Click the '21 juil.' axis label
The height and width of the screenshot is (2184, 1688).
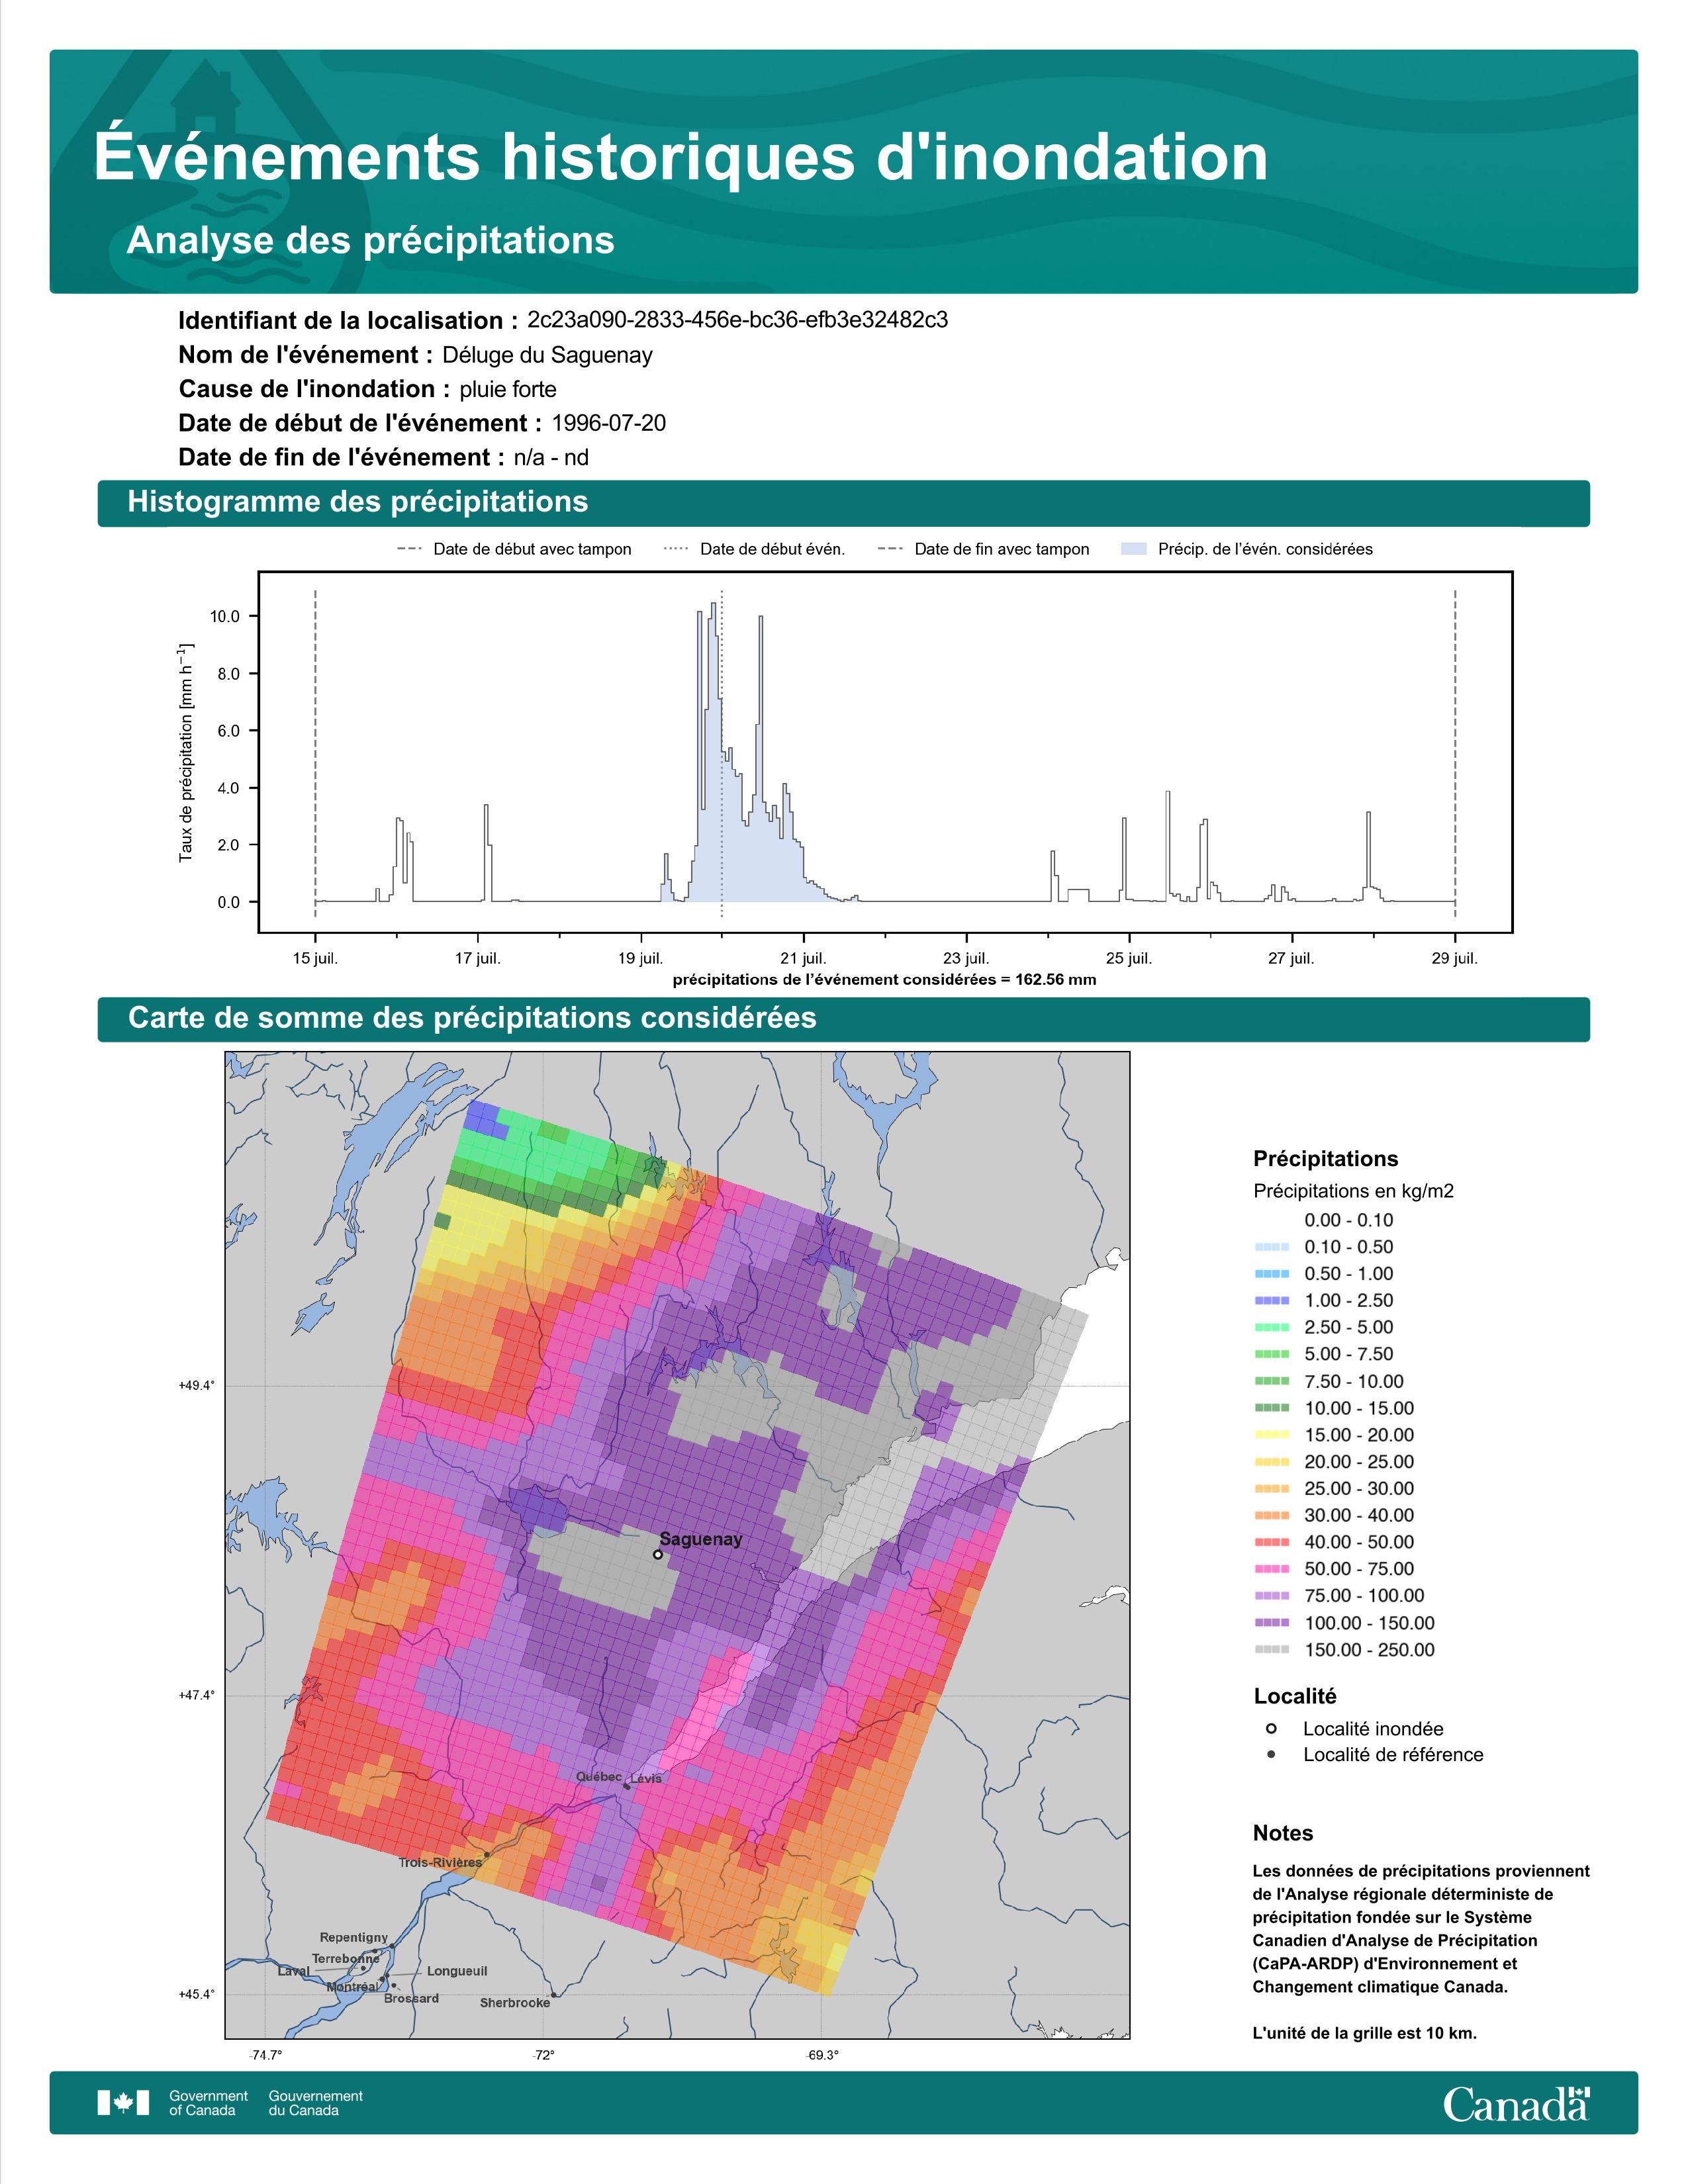pos(804,958)
